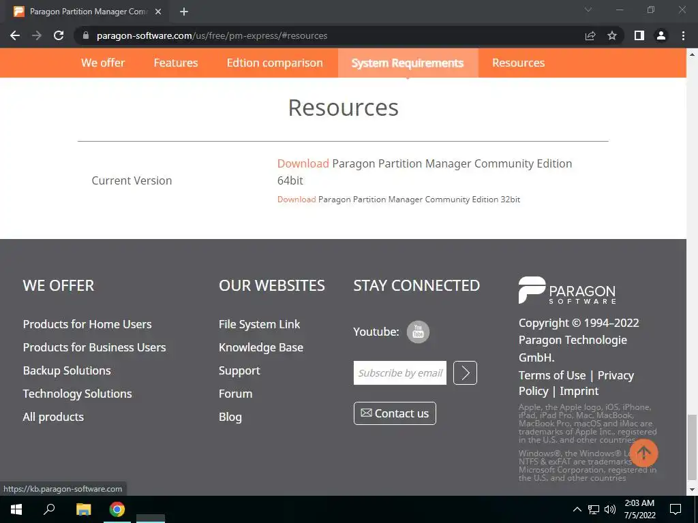Go back to the previous page
The width and height of the screenshot is (698, 523).
[15, 35]
